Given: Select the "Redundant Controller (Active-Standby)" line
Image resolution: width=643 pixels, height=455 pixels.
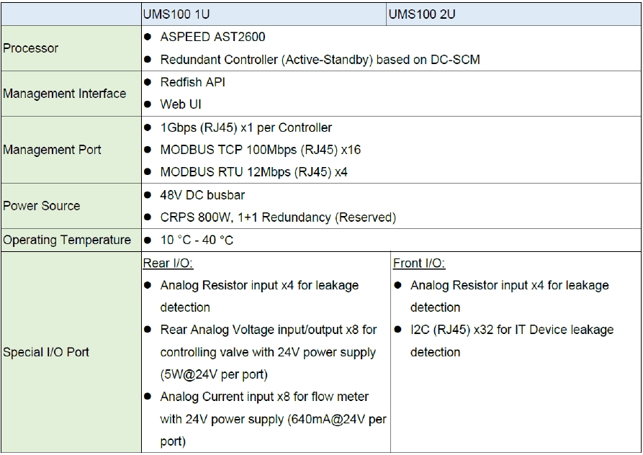Looking at the screenshot, I should tap(320, 60).
